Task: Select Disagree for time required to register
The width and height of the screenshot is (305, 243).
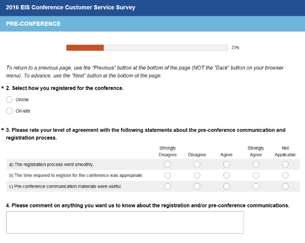Action: coord(197,175)
